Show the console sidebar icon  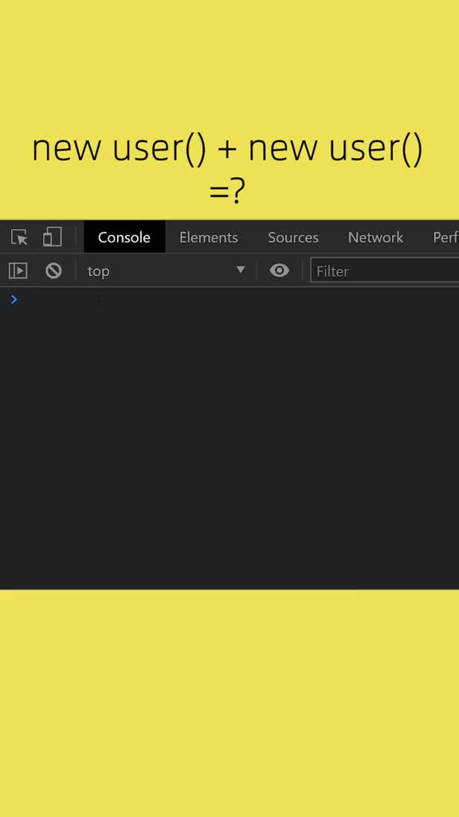[18, 270]
